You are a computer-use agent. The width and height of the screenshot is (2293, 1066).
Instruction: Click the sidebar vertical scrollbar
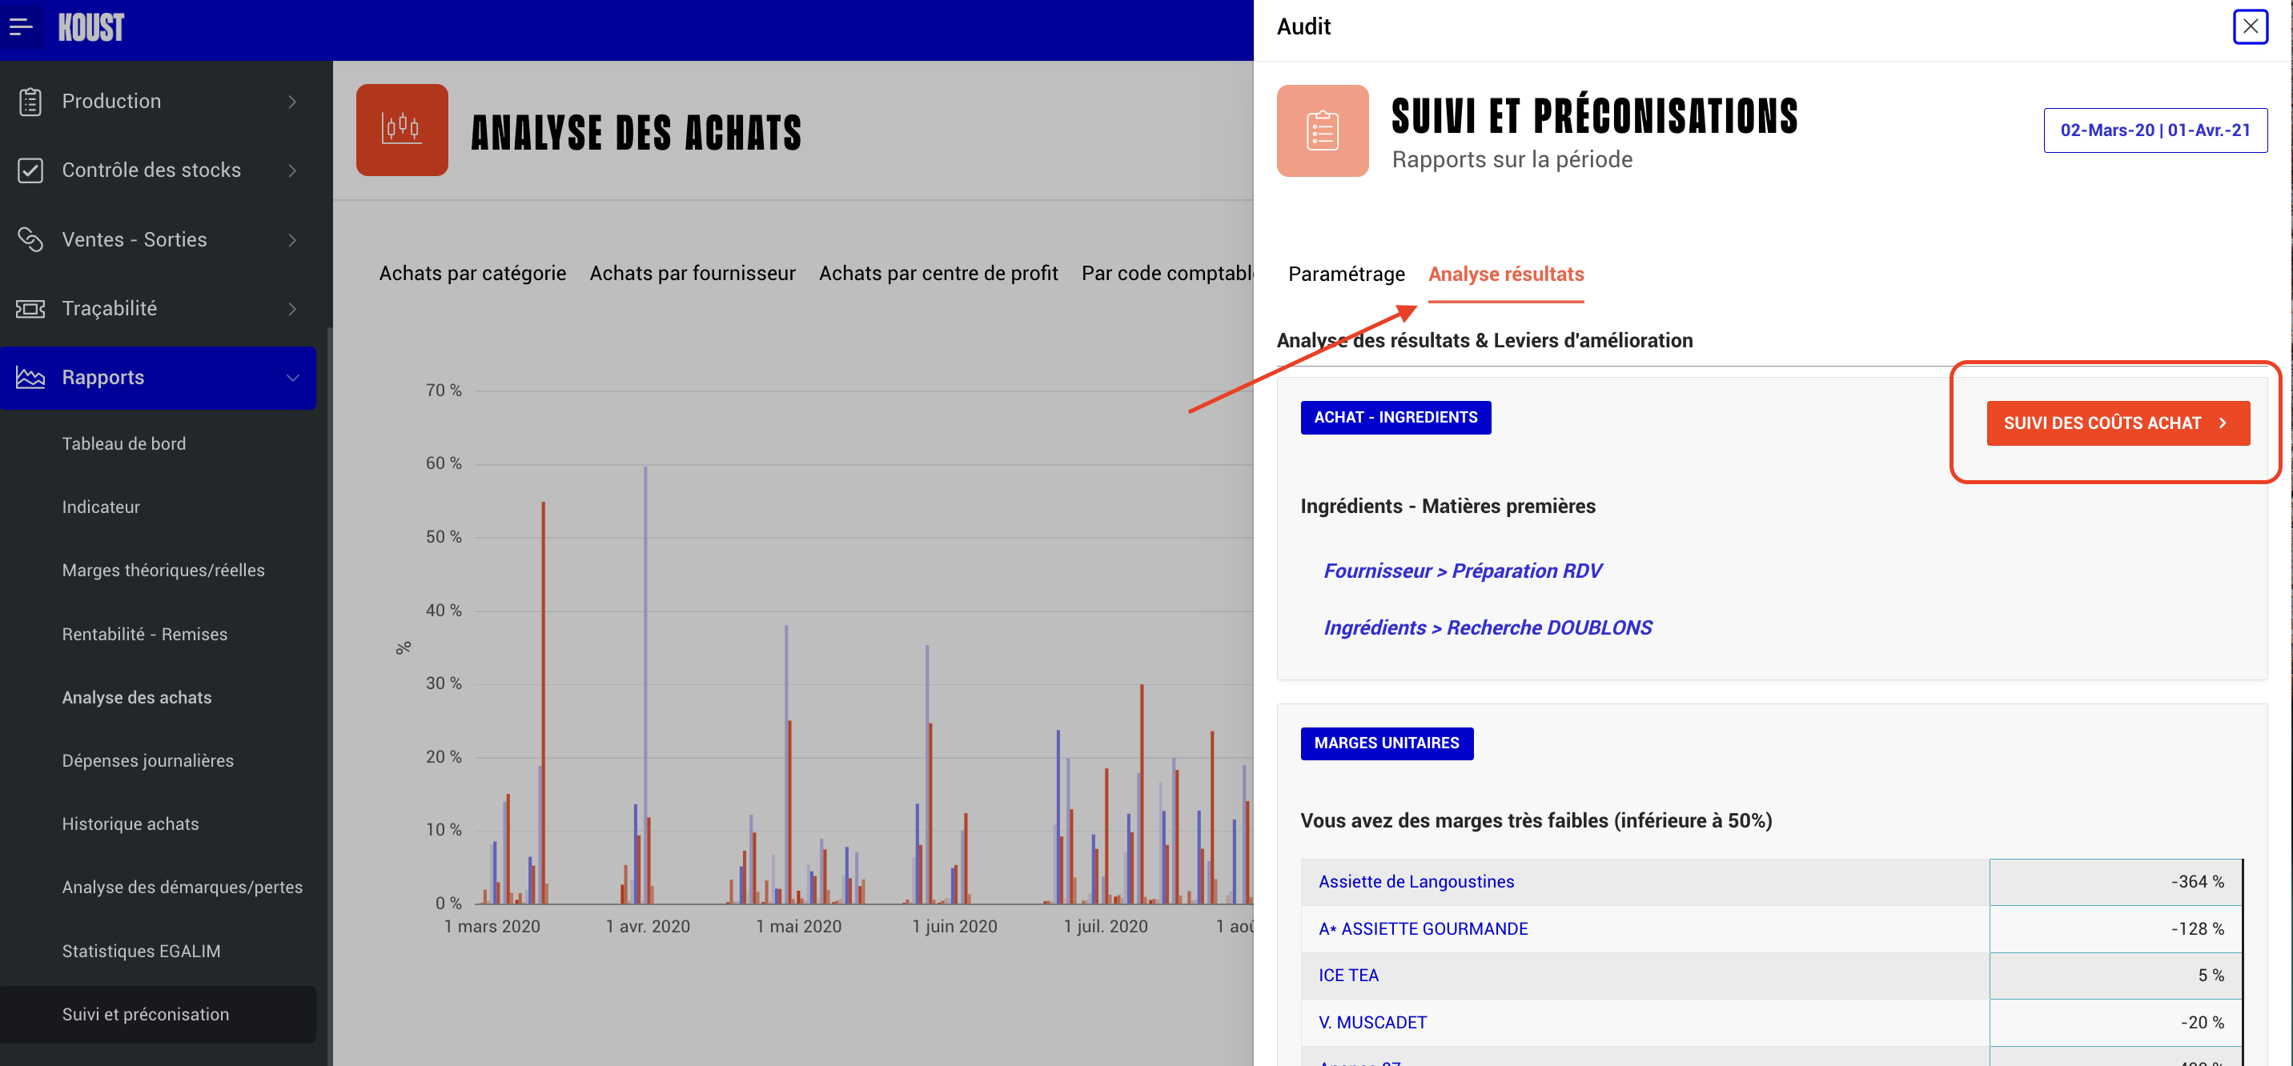pyautogui.click(x=329, y=697)
